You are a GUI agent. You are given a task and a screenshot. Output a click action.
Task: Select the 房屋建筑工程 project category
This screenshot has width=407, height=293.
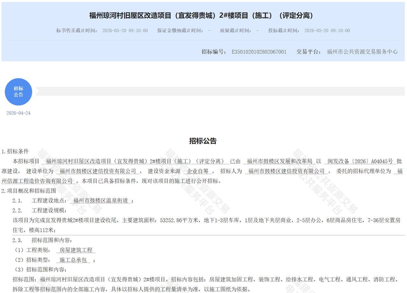coord(76,250)
